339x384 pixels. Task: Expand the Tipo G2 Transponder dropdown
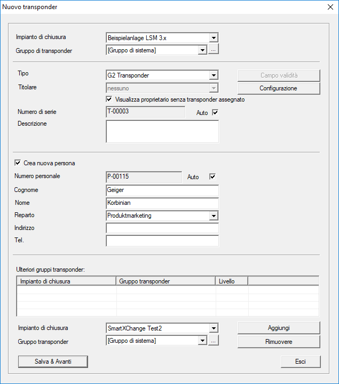pyautogui.click(x=214, y=75)
